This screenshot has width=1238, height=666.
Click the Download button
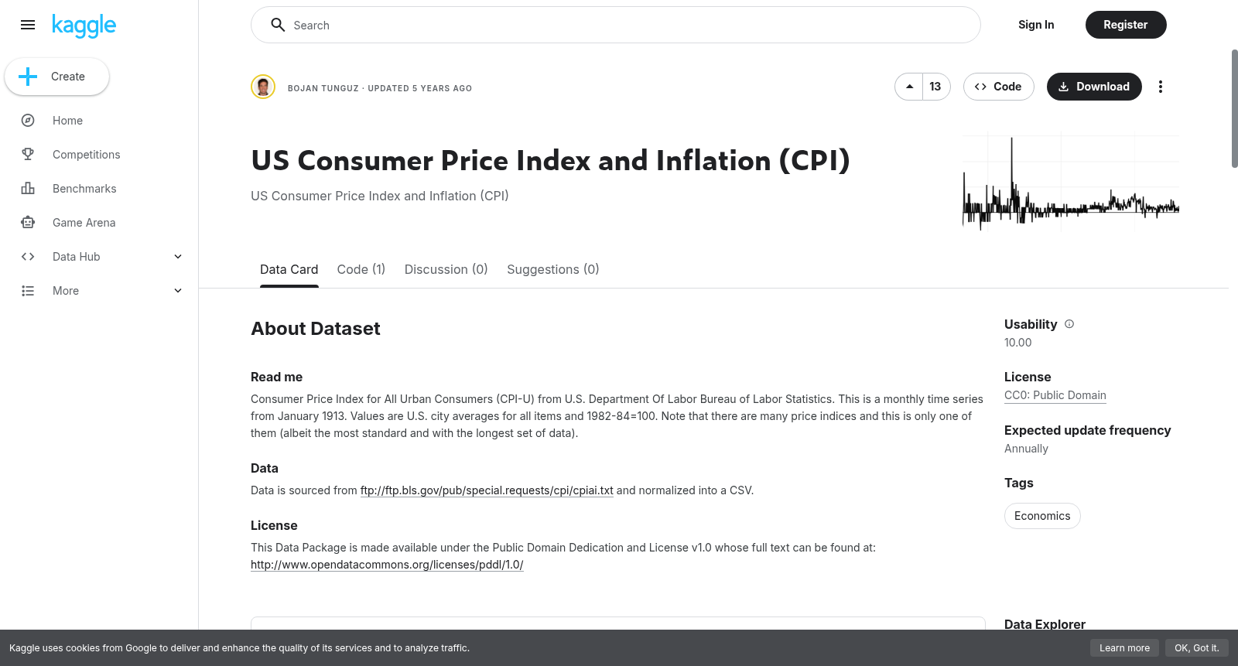coord(1094,87)
